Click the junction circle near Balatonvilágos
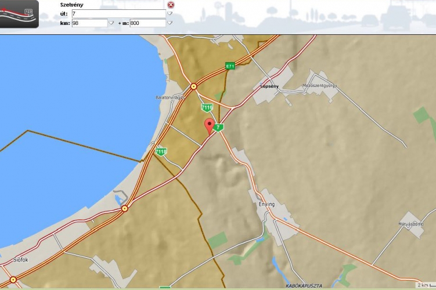Screen dimensions: 436x290 point(193,86)
